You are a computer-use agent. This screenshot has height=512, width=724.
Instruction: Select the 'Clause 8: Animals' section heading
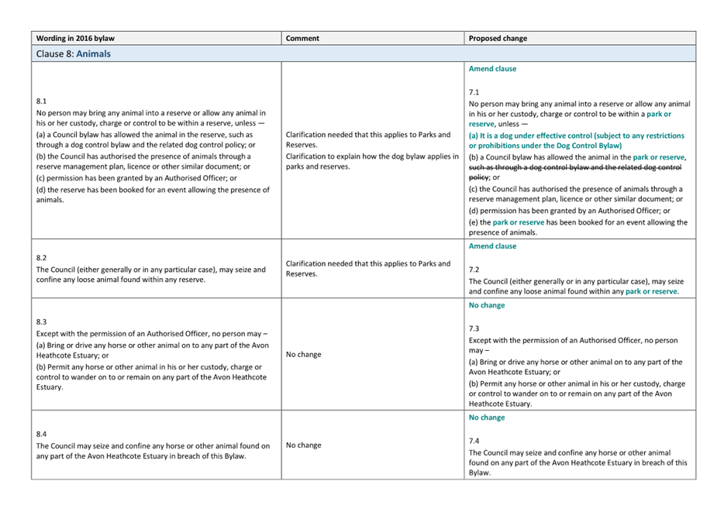click(74, 54)
